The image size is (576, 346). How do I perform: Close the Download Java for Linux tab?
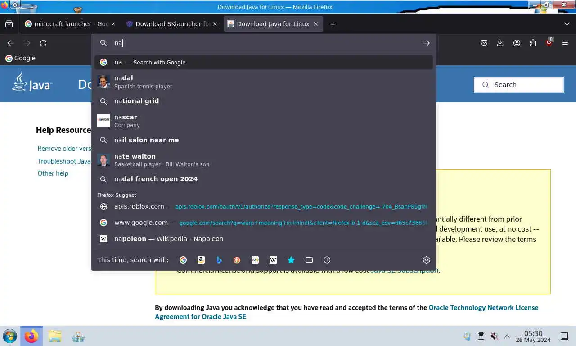click(x=316, y=24)
